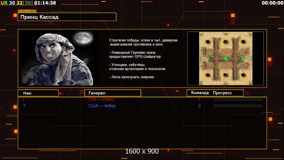
Task: Click the loading progress bar for США — Кибер
Action: coord(238,106)
